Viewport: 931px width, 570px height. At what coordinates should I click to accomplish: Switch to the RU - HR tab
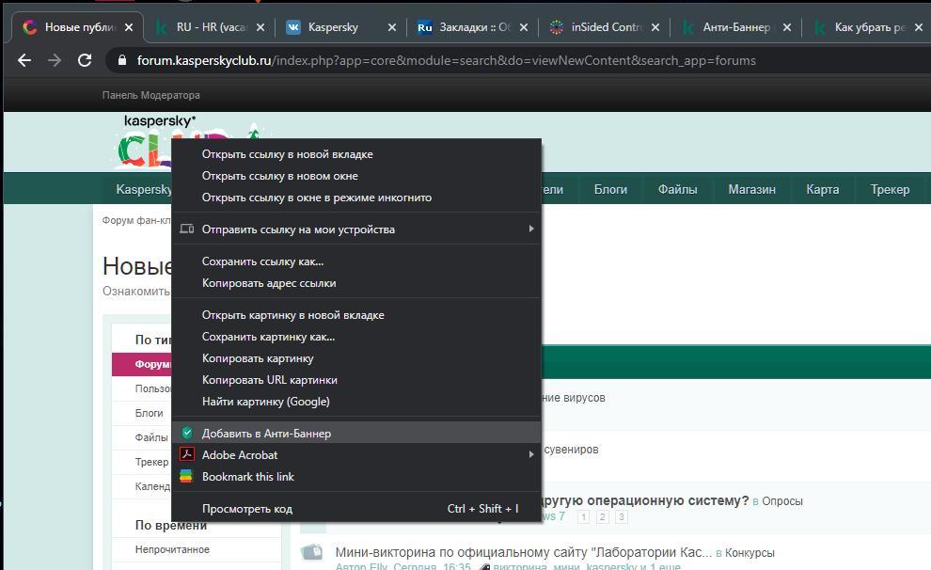(209, 27)
